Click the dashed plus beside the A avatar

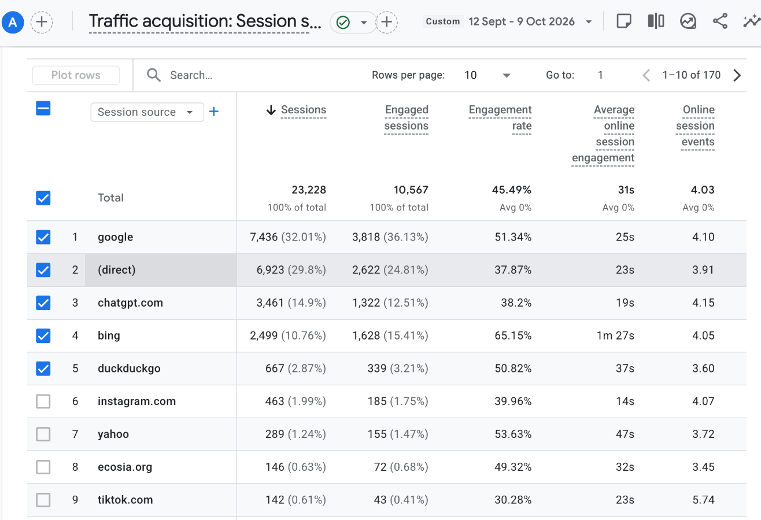(x=42, y=23)
